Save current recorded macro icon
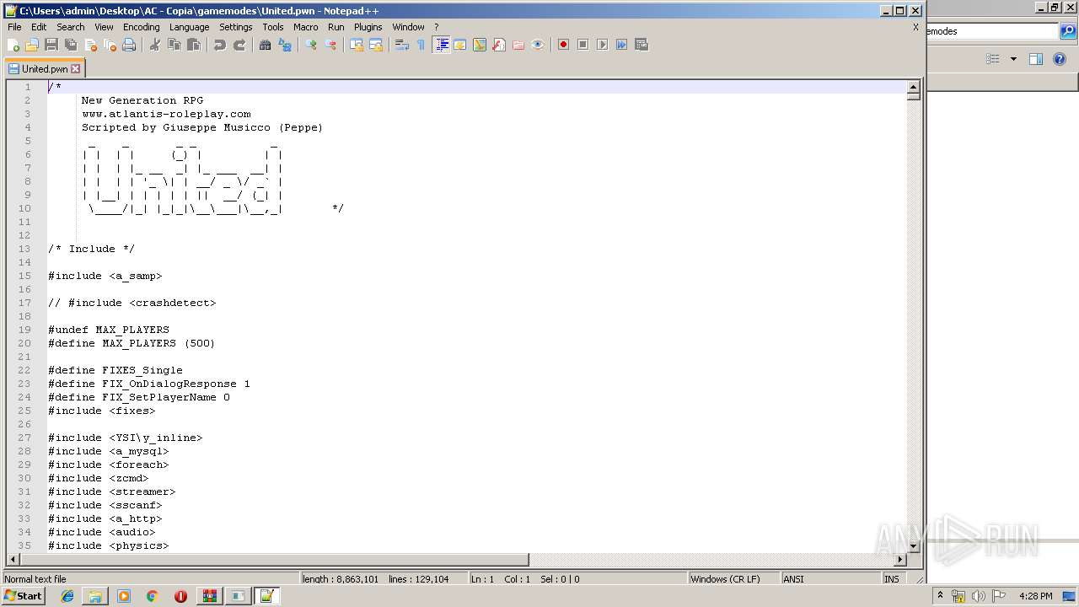 click(641, 45)
